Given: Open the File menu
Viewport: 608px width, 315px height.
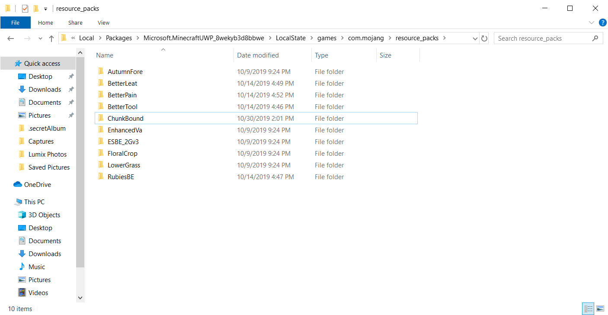Looking at the screenshot, I should tap(16, 22).
